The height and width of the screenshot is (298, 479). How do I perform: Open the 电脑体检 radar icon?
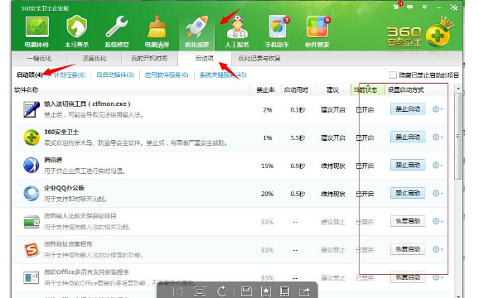click(36, 27)
